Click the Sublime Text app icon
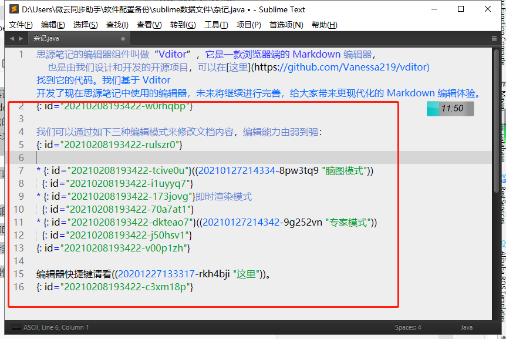This screenshot has width=506, height=339. tap(14, 9)
